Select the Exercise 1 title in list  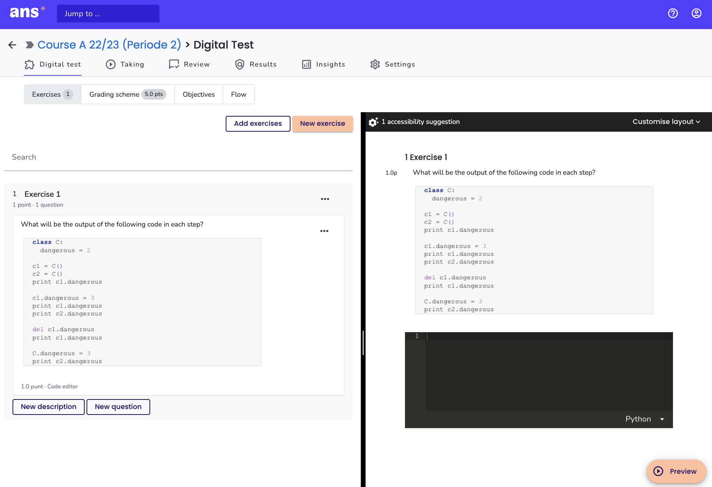click(x=42, y=194)
